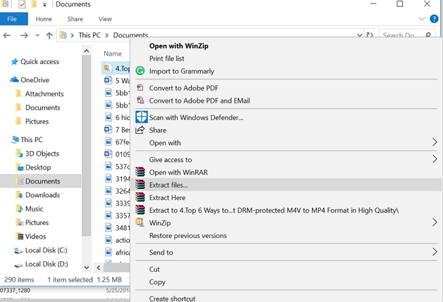
Task: Choose Create shortcut
Action: tap(172, 299)
